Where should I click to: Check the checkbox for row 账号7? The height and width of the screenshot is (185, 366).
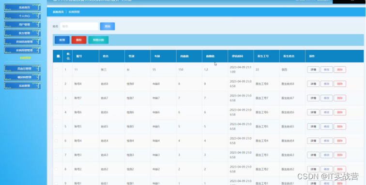56,98
